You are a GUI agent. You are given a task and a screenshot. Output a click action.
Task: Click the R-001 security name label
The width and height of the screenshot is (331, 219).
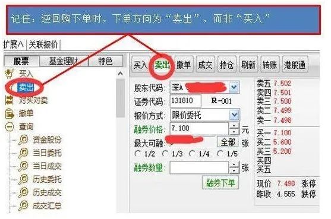tap(222, 101)
